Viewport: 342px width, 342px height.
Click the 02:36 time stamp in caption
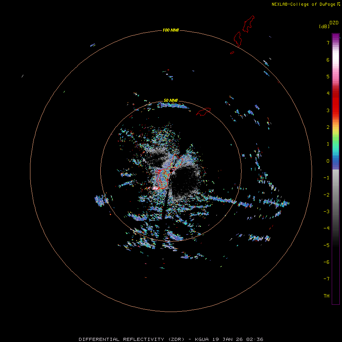(255, 339)
